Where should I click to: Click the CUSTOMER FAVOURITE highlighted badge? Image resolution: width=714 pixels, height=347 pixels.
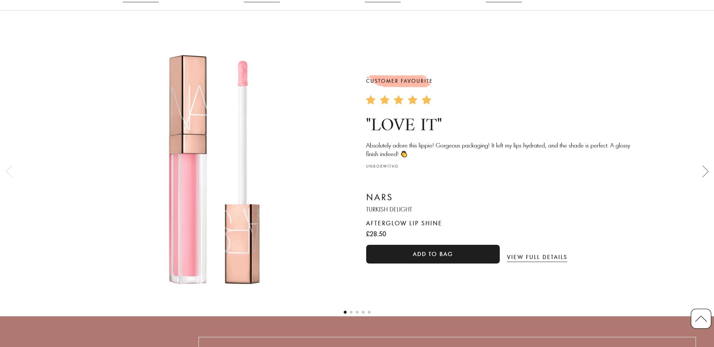click(x=399, y=81)
